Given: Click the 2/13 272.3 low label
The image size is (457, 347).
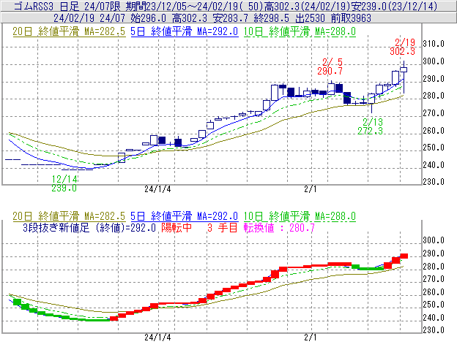Looking at the screenshot, I should tap(370, 126).
